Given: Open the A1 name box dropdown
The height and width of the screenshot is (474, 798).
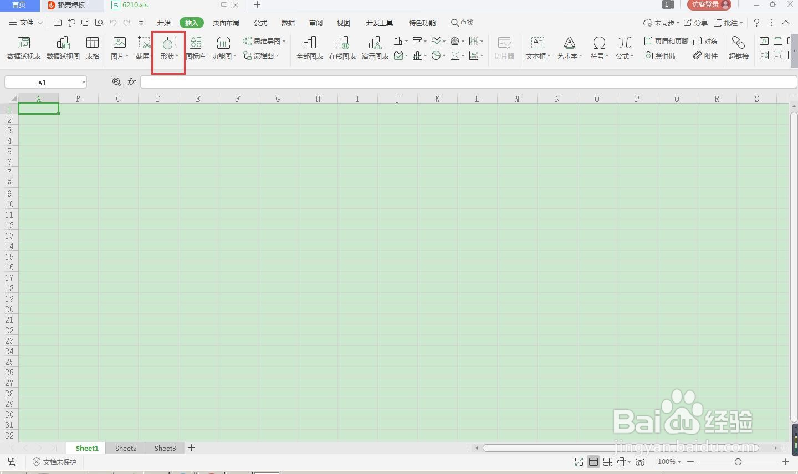Looking at the screenshot, I should [84, 83].
